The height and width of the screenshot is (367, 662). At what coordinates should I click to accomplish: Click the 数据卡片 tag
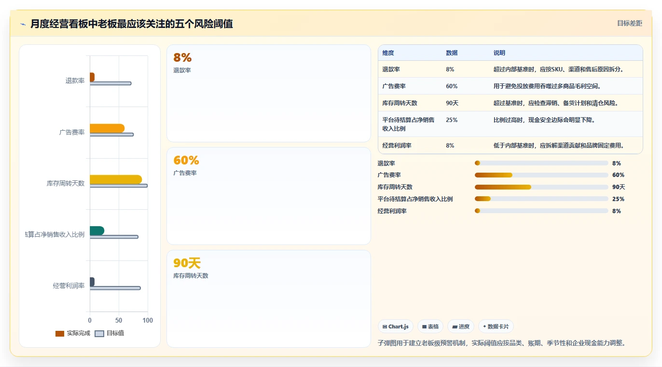496,326
